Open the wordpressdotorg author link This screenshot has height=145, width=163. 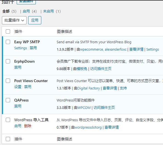pyautogui.click(x=88, y=127)
